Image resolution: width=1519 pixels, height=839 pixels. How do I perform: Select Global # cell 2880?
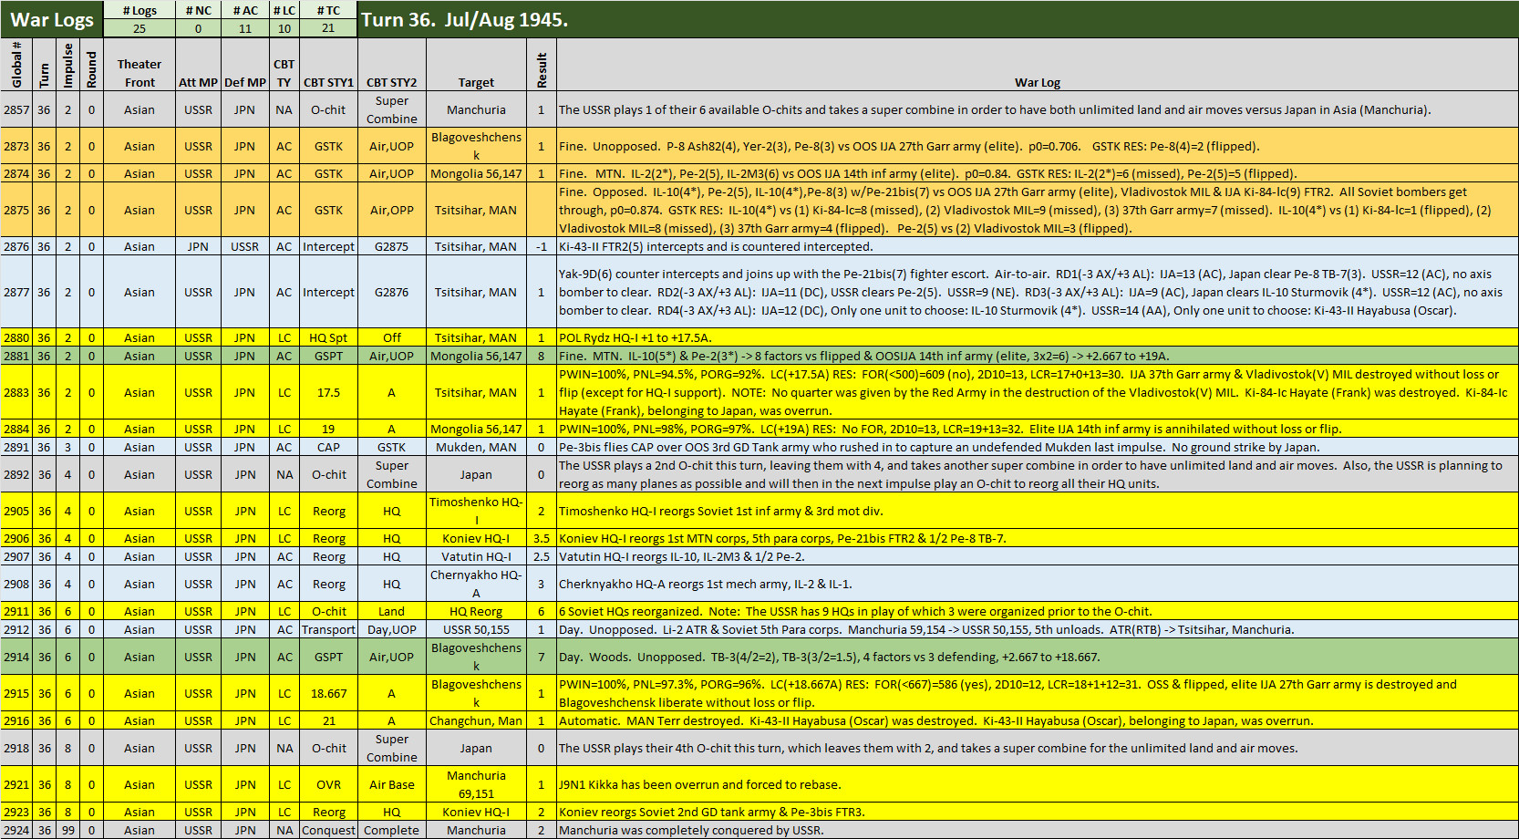click(16, 337)
